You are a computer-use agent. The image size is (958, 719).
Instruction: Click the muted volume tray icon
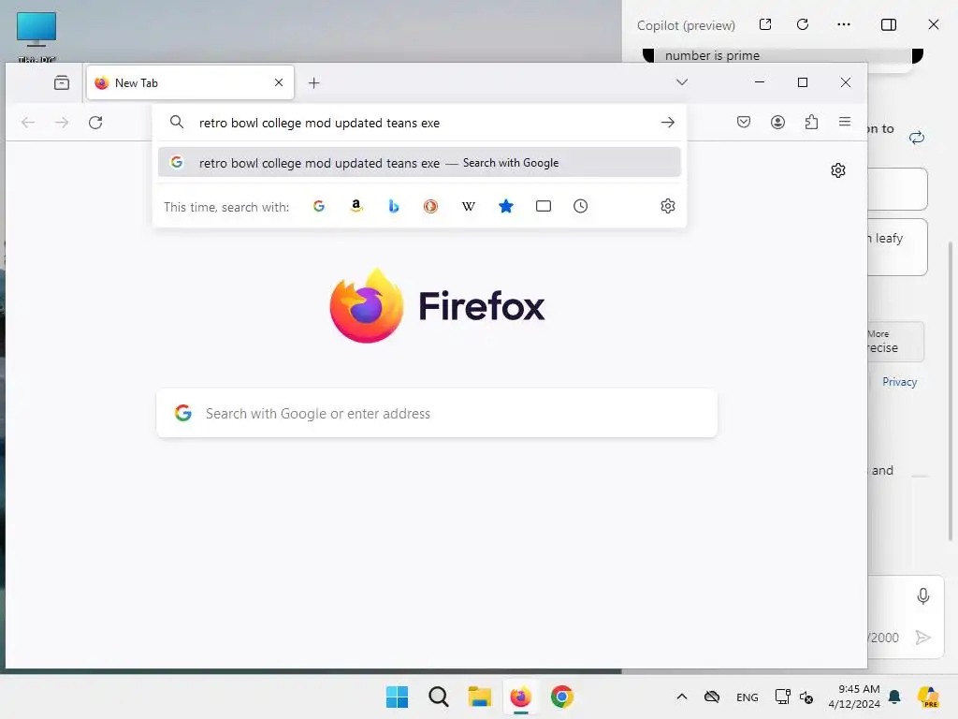click(806, 697)
